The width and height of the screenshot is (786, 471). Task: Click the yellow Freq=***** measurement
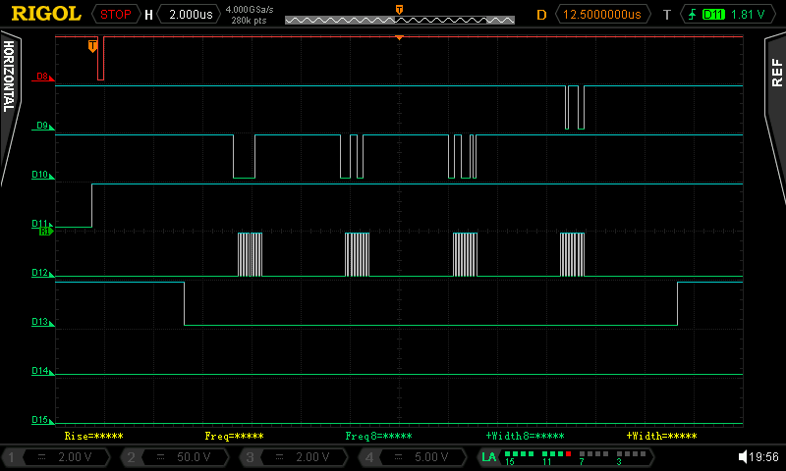pos(234,436)
